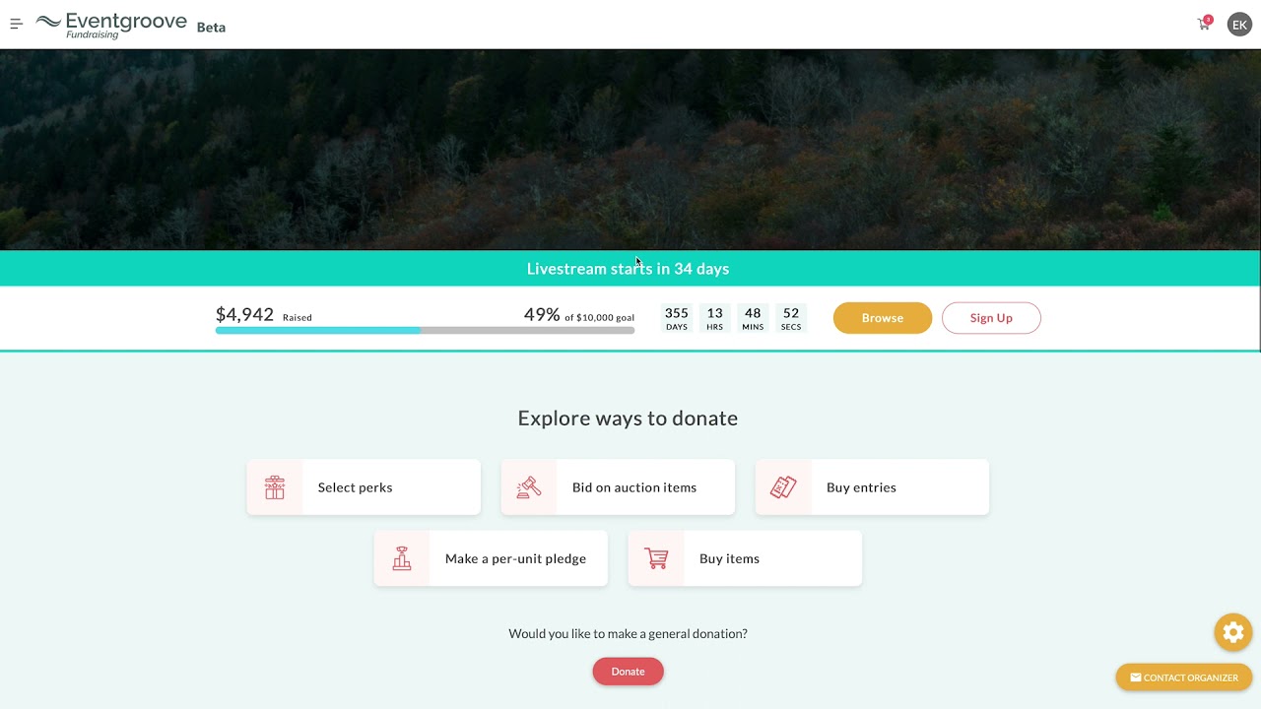Click the gift box perks icon
1261x709 pixels.
click(275, 487)
